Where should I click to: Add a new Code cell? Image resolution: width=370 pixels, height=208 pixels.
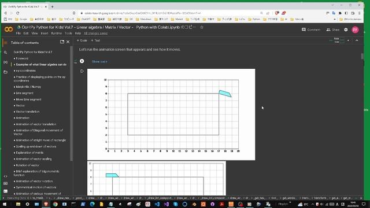[x=82, y=40]
